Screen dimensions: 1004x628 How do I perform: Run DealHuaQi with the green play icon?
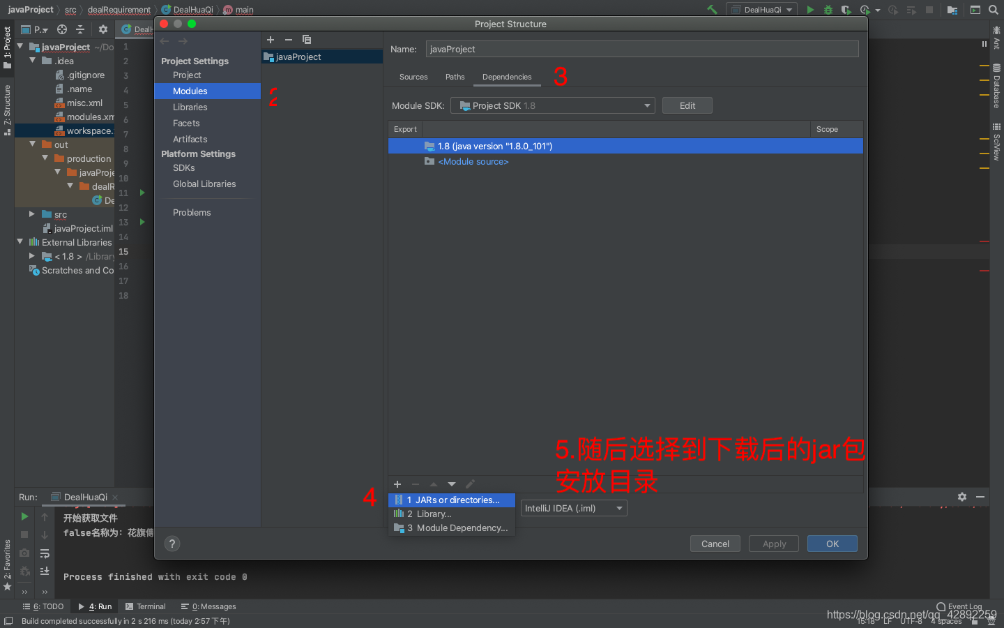click(x=810, y=10)
